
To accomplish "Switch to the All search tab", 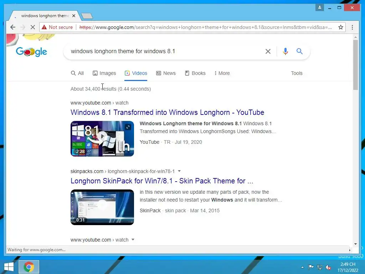I will [x=77, y=73].
